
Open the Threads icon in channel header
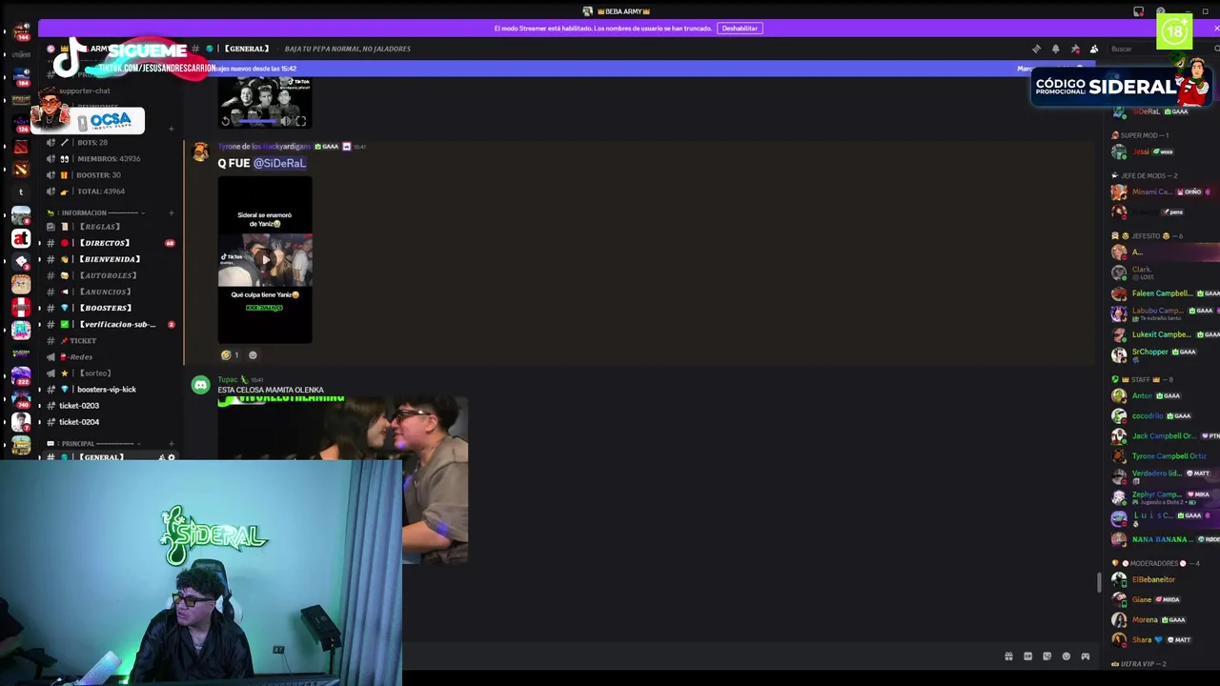(1036, 49)
